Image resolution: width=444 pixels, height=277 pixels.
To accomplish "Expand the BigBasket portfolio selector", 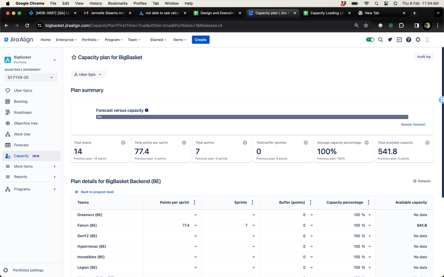I will click(x=55, y=60).
